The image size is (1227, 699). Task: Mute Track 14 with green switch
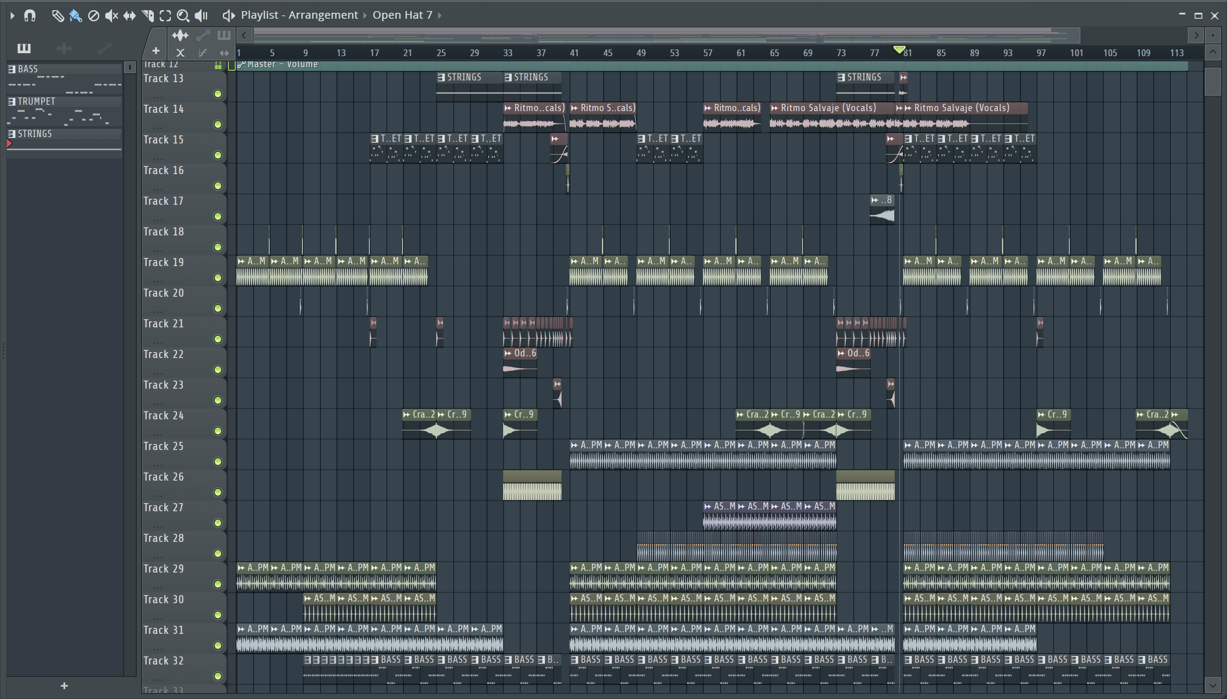click(218, 125)
